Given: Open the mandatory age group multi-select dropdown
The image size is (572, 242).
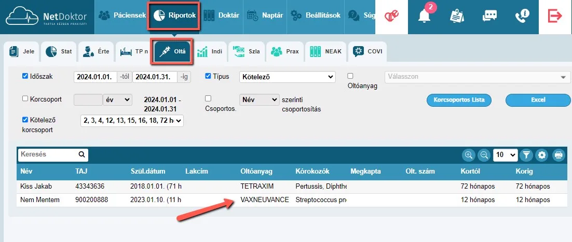Looking at the screenshot, I should [x=132, y=121].
